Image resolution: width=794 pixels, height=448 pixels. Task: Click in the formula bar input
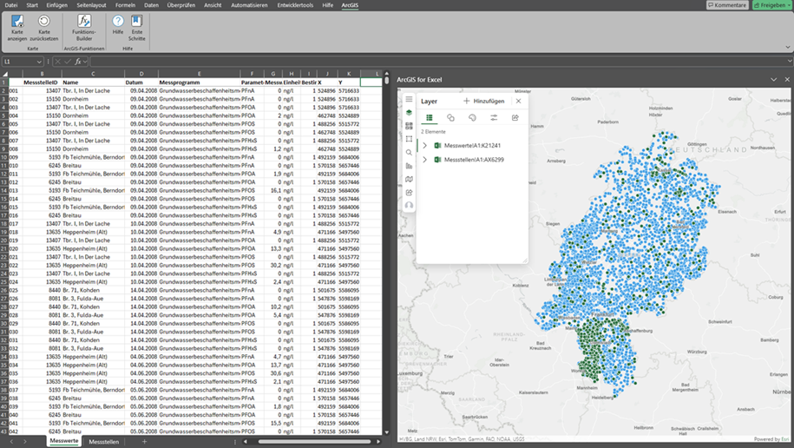pyautogui.click(x=437, y=62)
